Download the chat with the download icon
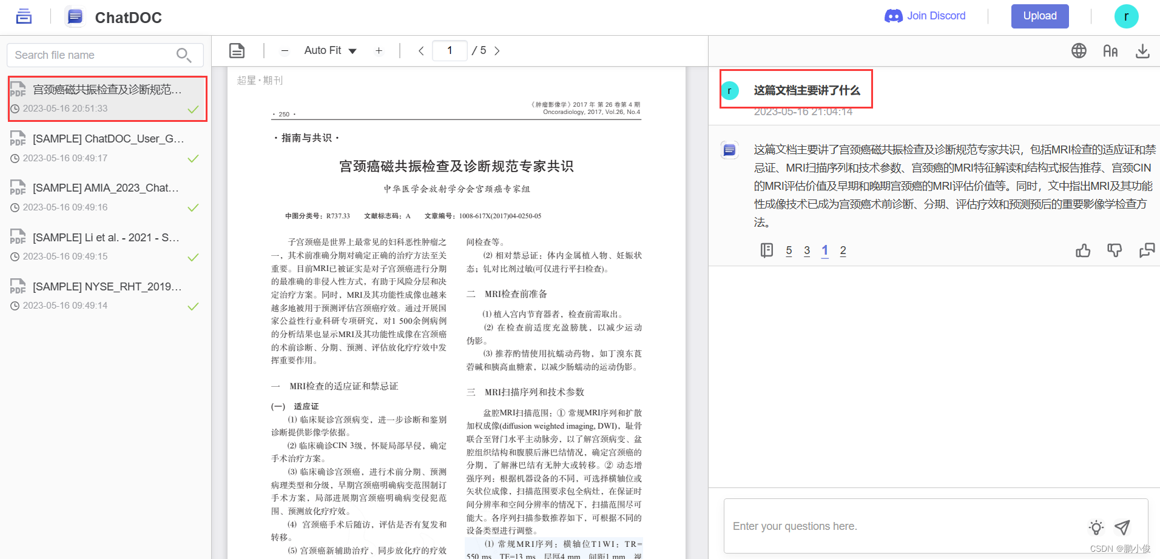The width and height of the screenshot is (1160, 559). 1142,51
